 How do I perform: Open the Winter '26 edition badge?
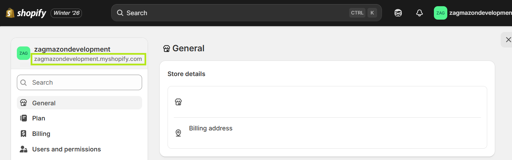pos(66,13)
